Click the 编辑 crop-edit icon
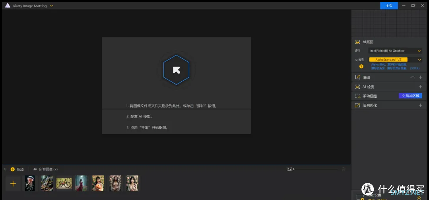 click(357, 77)
